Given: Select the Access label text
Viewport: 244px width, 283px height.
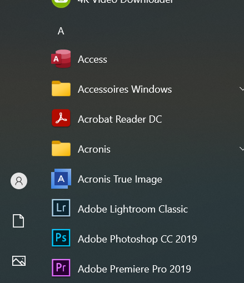Looking at the screenshot, I should (92, 59).
